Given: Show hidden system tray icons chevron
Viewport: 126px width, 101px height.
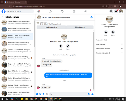Looking at the screenshot, I should coord(103,99).
